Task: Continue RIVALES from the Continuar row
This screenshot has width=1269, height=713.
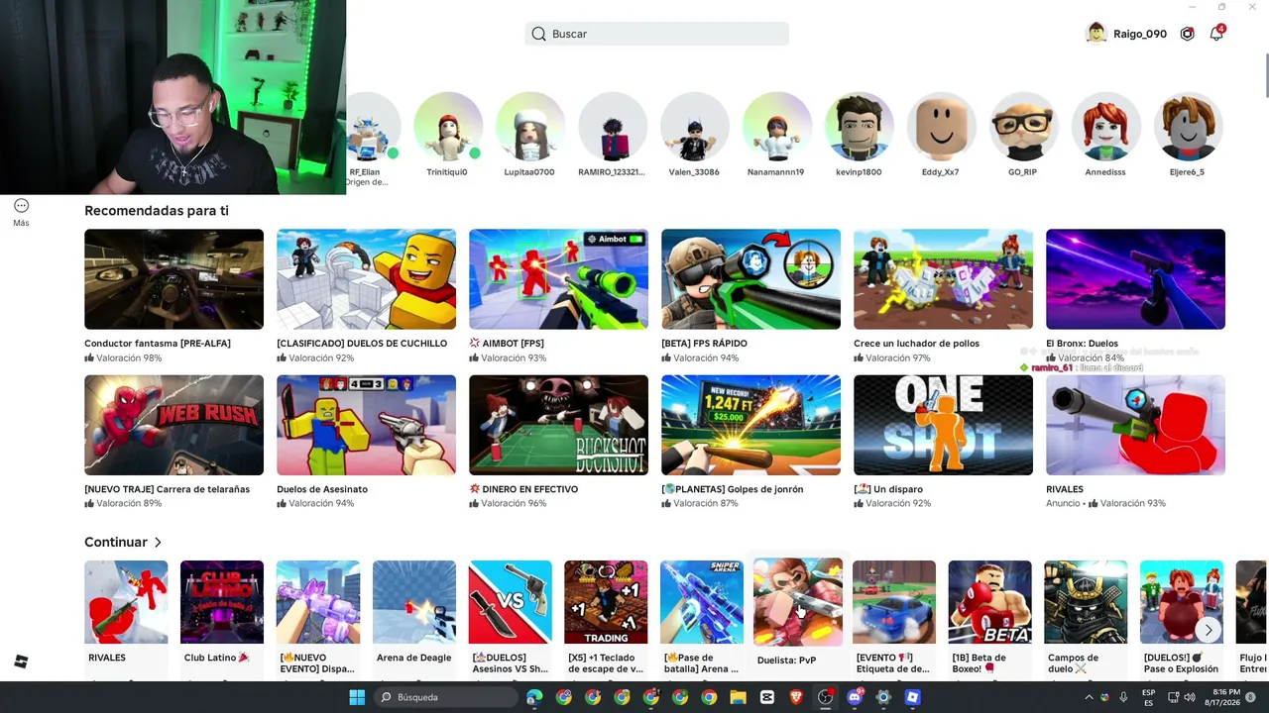Action: [x=126, y=602]
